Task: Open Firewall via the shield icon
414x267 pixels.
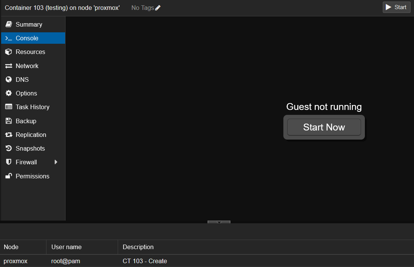Action: (8, 162)
